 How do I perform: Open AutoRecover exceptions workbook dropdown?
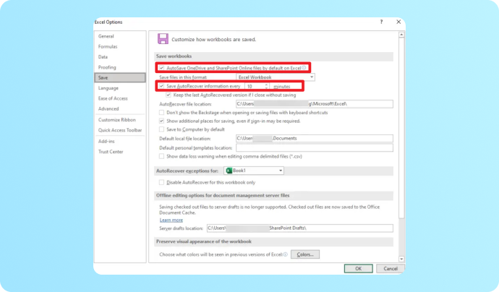[254, 171]
